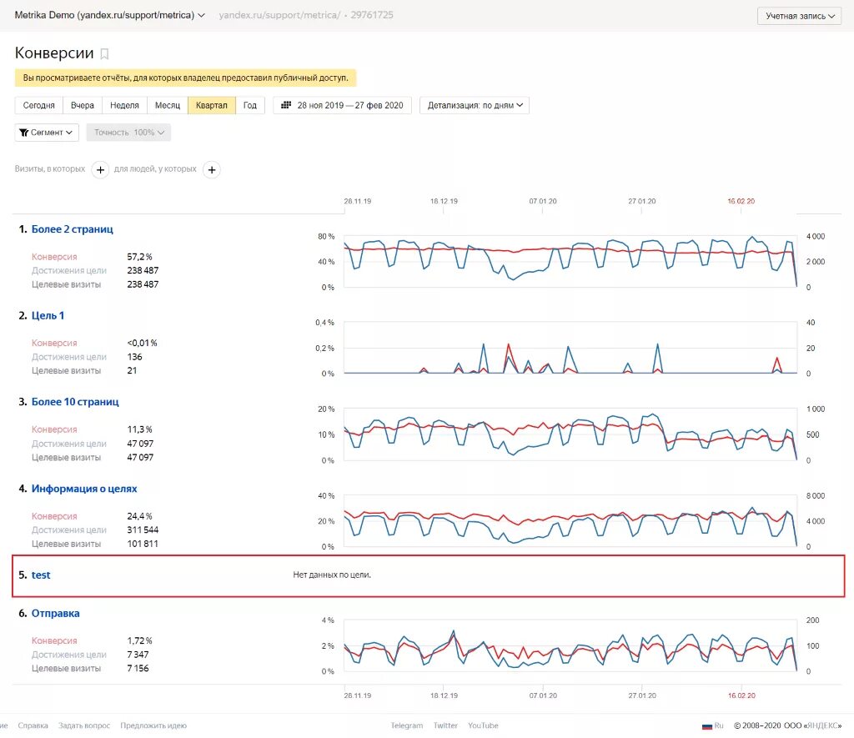Open the Учетная запись account menu

pos(799,16)
